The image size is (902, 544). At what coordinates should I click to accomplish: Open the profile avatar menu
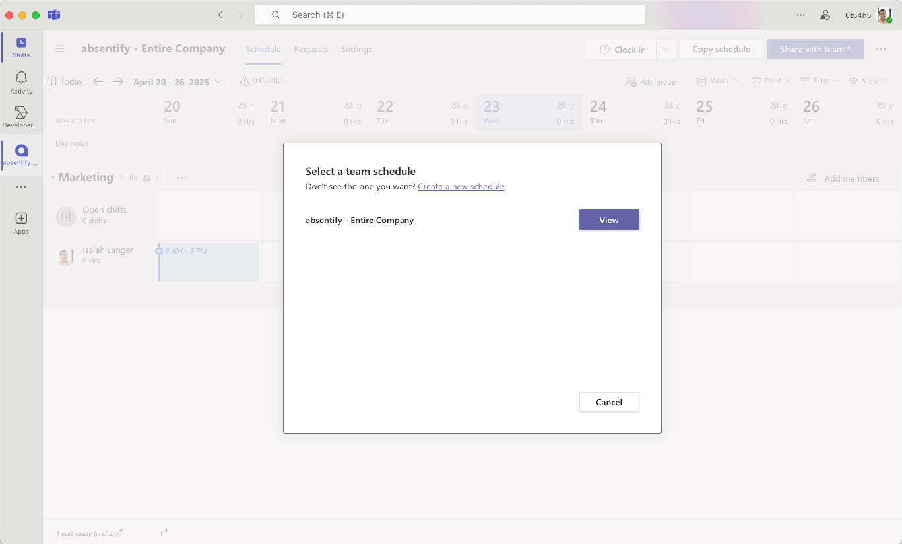884,15
